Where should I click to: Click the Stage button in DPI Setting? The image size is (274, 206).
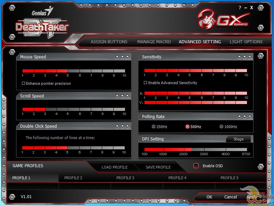click(x=238, y=139)
